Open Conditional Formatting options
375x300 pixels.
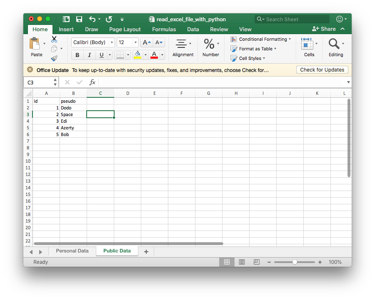click(261, 39)
